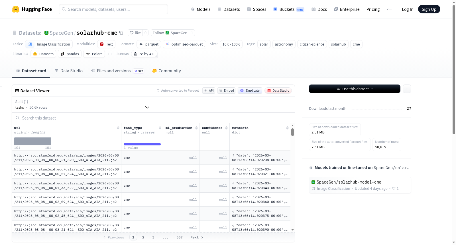Click the Sign Up button
This screenshot has width=456, height=245.
[x=429, y=9]
